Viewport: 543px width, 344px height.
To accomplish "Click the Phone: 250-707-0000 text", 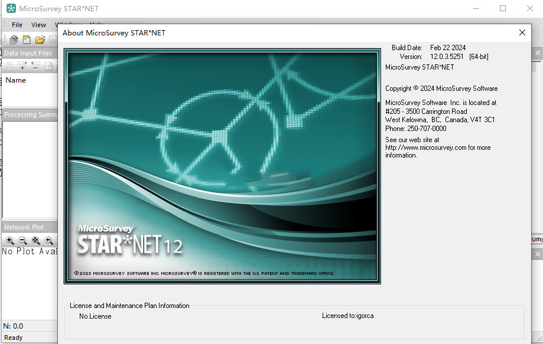I will 416,129.
